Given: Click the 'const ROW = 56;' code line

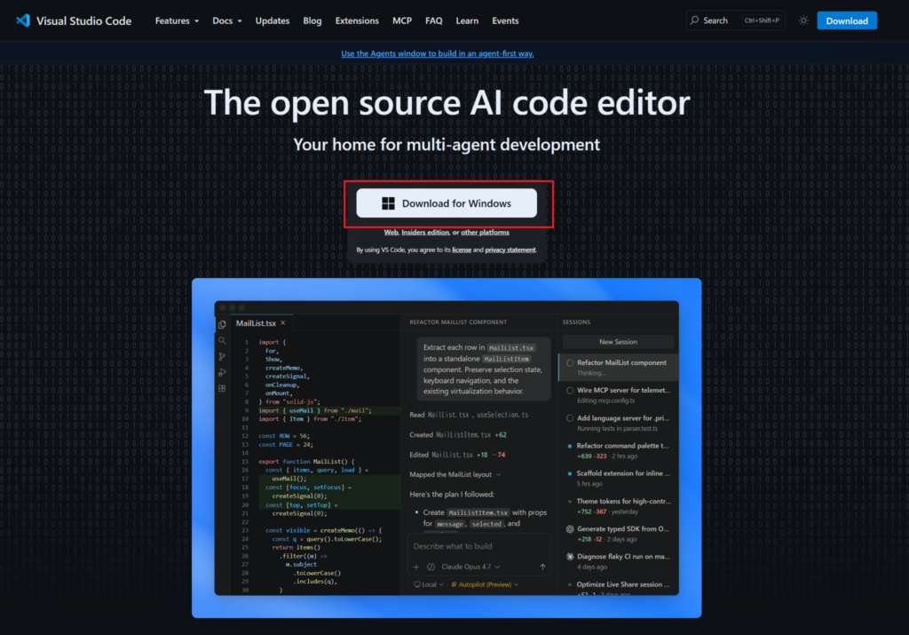Looking at the screenshot, I should click(284, 436).
